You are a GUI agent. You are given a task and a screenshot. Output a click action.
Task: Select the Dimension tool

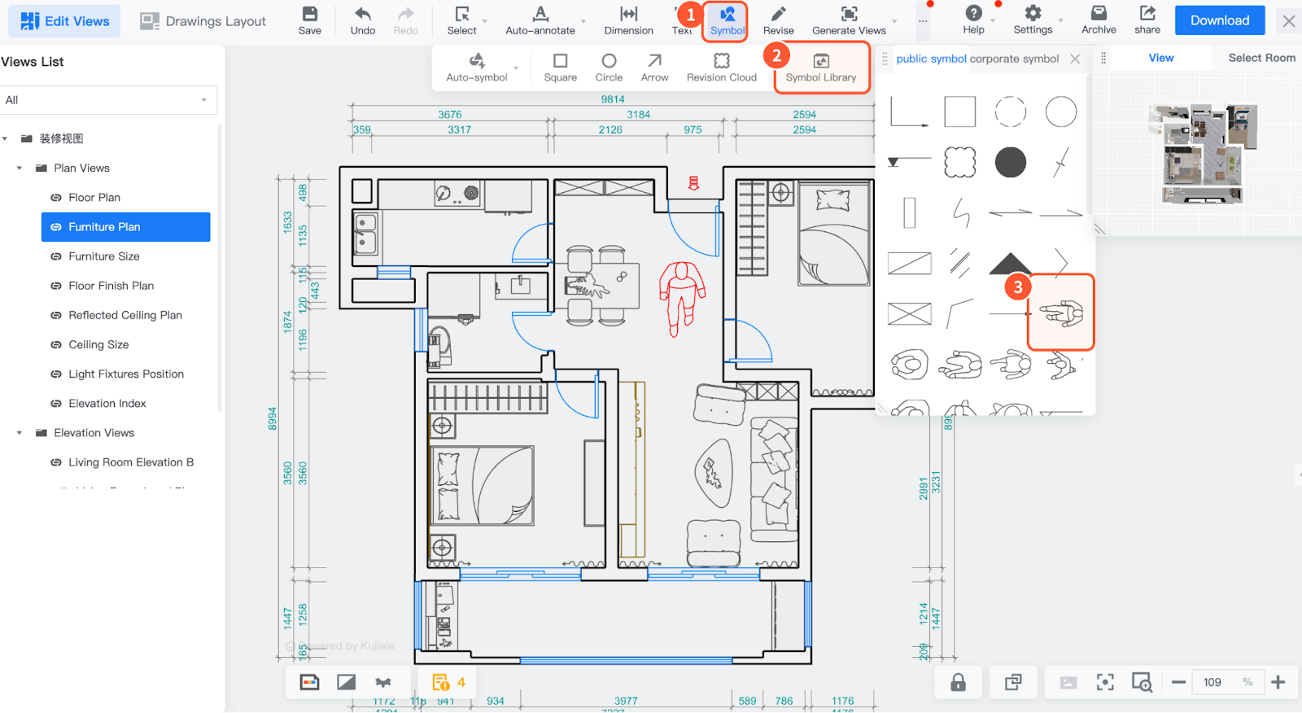pyautogui.click(x=628, y=20)
